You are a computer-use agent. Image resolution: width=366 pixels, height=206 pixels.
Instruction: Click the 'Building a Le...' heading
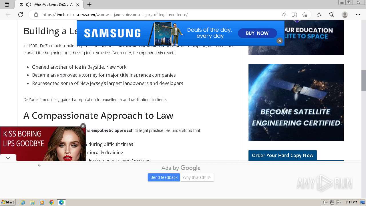pyautogui.click(x=50, y=31)
